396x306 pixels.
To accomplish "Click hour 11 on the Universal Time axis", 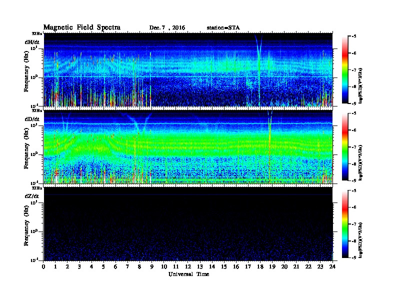I will (x=176, y=266).
